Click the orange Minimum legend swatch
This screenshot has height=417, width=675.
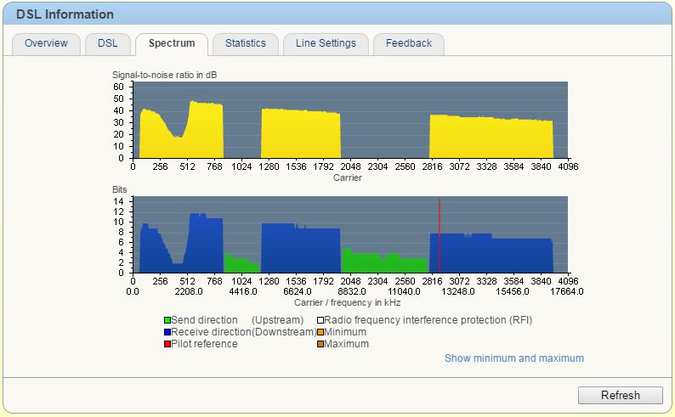coord(320,333)
